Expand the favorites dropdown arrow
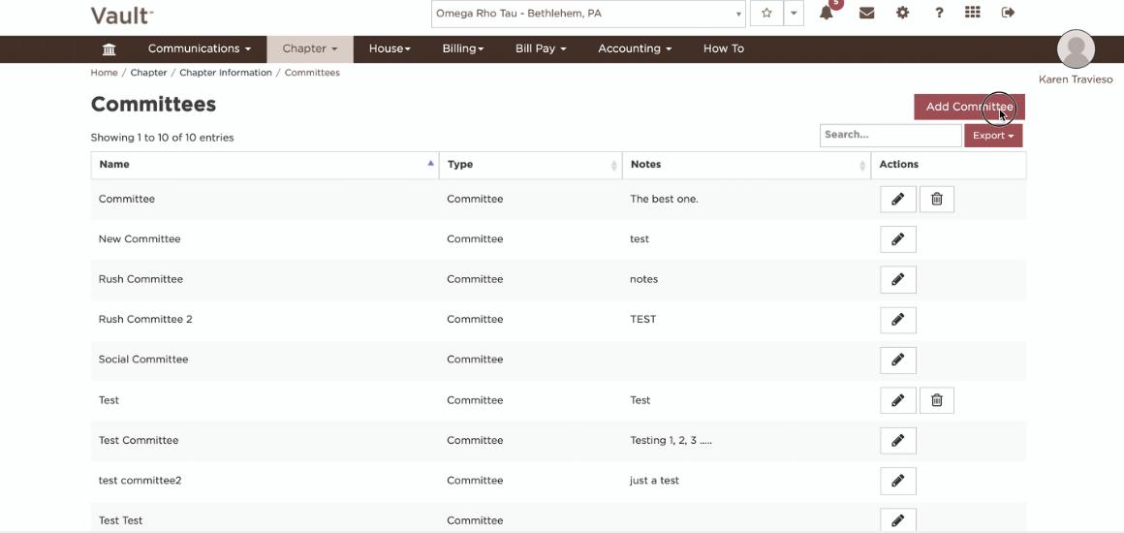The width and height of the screenshot is (1124, 533). [x=794, y=13]
